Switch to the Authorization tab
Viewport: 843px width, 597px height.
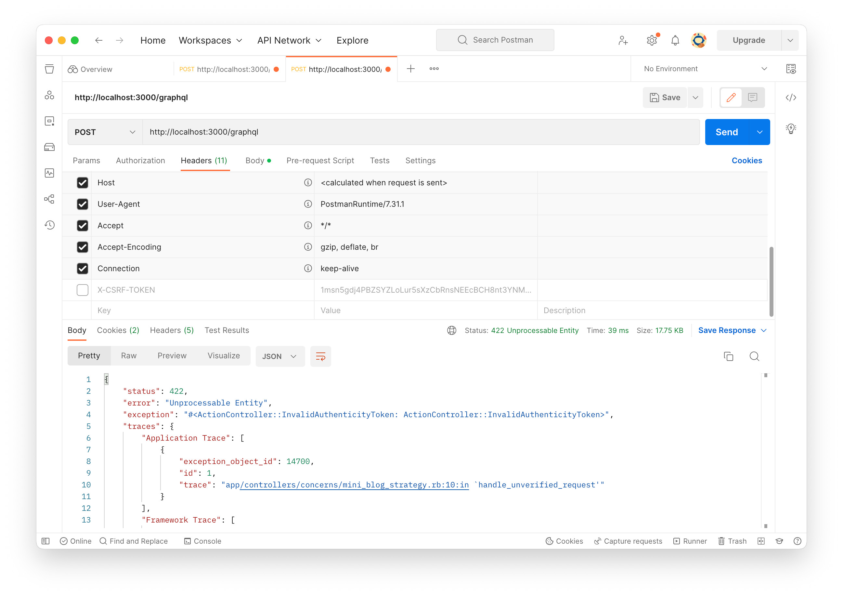[x=140, y=160]
